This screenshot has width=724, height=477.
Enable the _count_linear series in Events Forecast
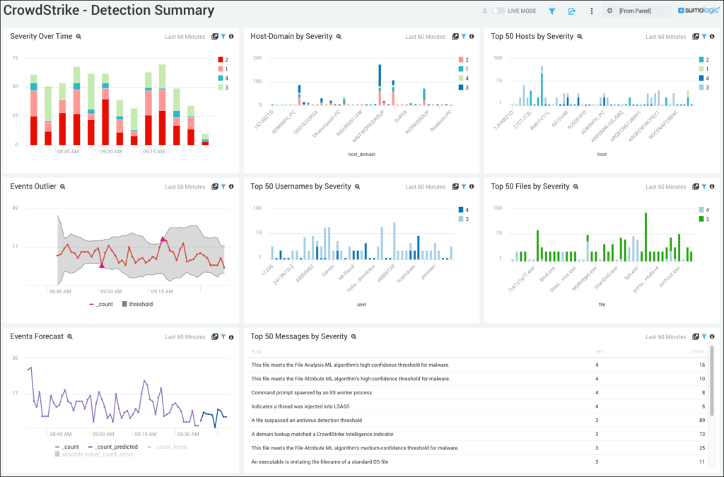167,447
